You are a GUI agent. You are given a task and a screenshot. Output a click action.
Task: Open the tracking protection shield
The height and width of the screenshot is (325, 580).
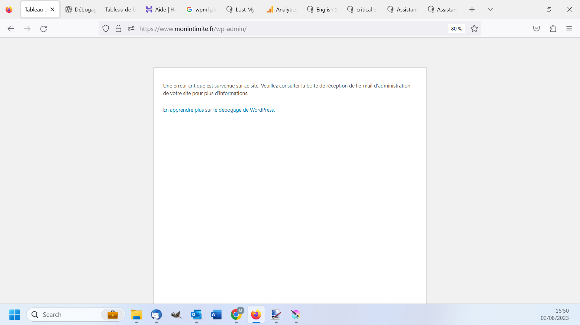pos(106,29)
